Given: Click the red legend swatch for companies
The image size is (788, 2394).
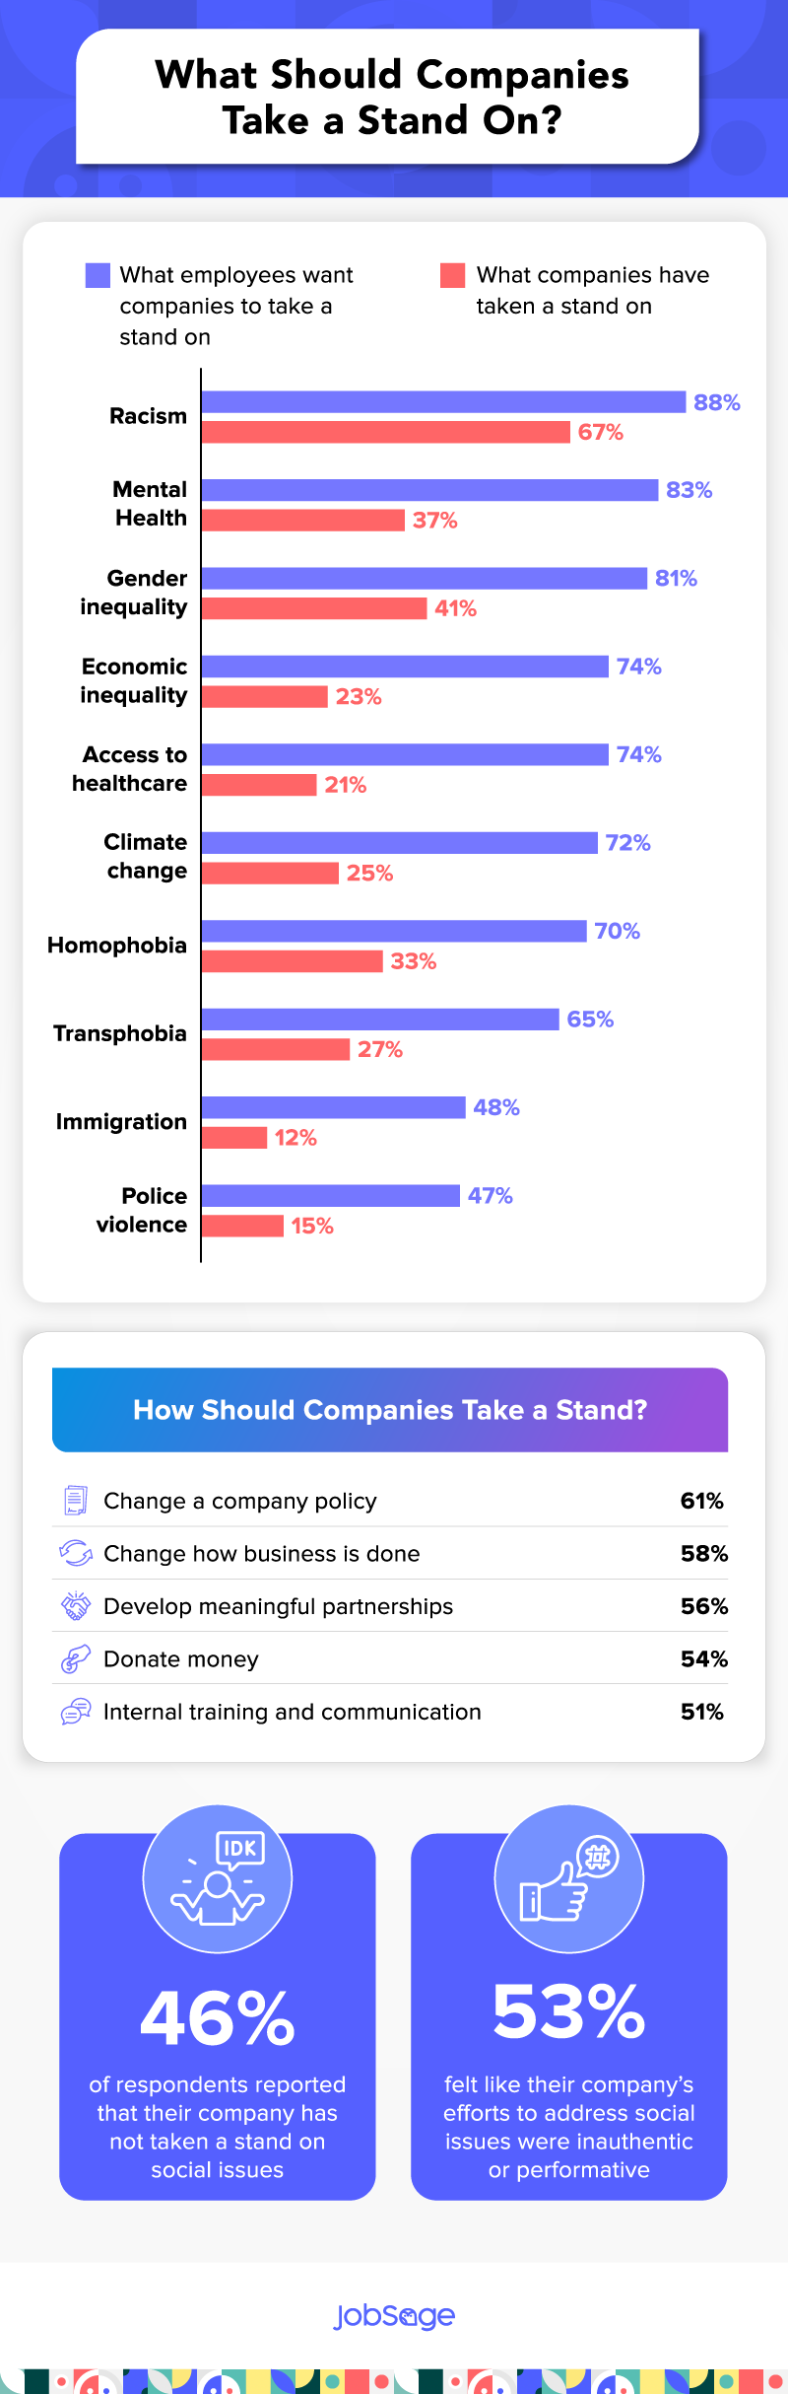Looking at the screenshot, I should [453, 275].
